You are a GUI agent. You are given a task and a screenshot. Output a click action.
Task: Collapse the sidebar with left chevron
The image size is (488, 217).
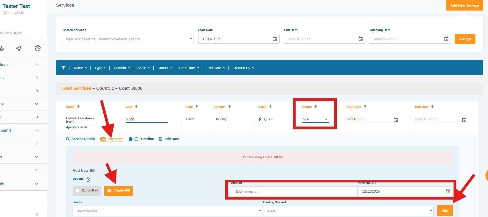(37, 214)
